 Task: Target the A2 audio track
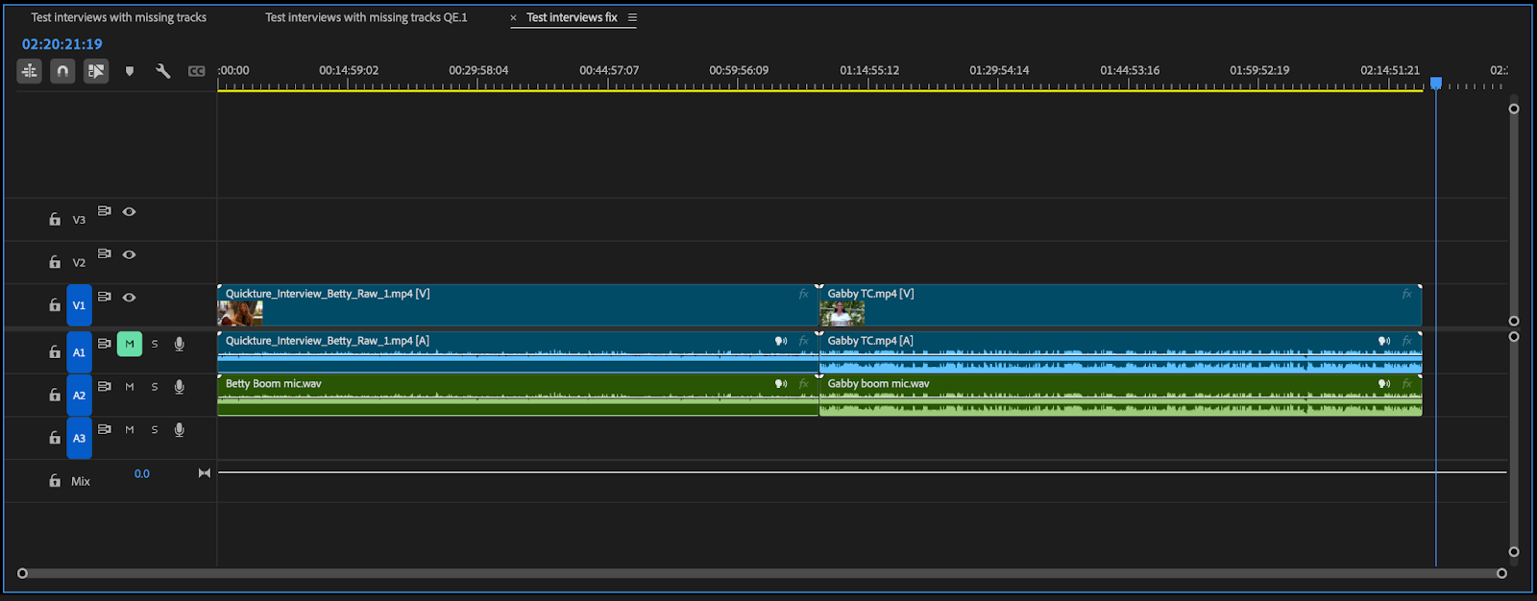(80, 396)
